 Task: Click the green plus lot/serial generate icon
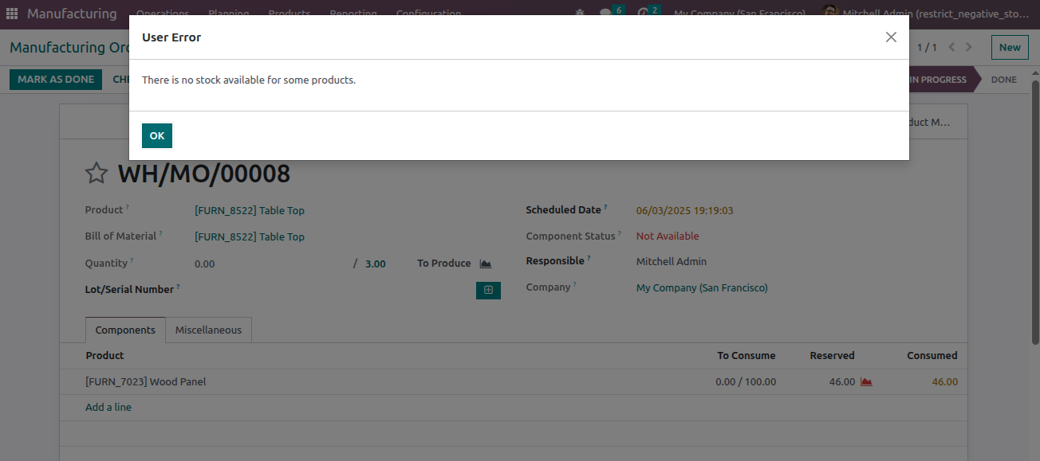[488, 290]
